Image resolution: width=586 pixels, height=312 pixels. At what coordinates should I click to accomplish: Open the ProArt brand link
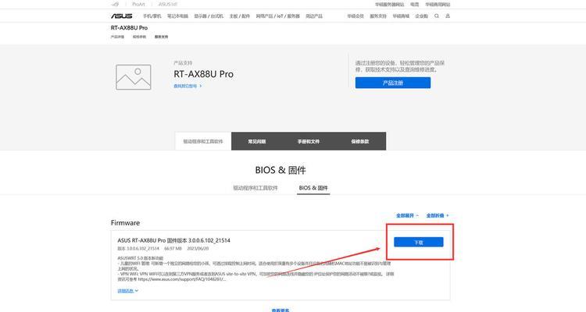138,5
